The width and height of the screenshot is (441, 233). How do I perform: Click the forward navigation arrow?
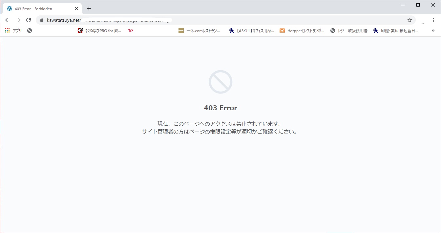(x=18, y=20)
